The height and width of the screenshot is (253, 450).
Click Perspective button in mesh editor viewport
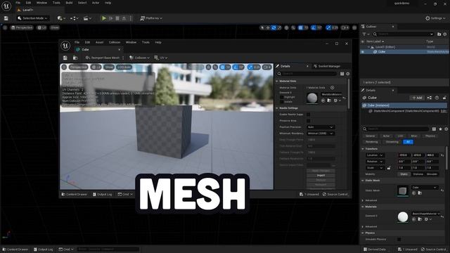tap(78, 67)
